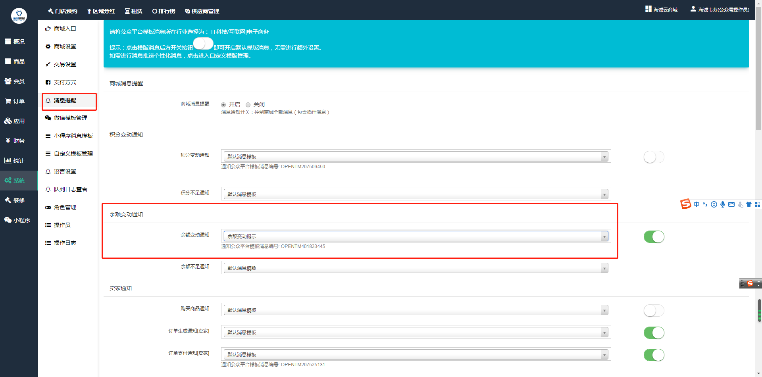
Task: Open the 购买商品通知 template dropdown
Action: click(x=416, y=310)
